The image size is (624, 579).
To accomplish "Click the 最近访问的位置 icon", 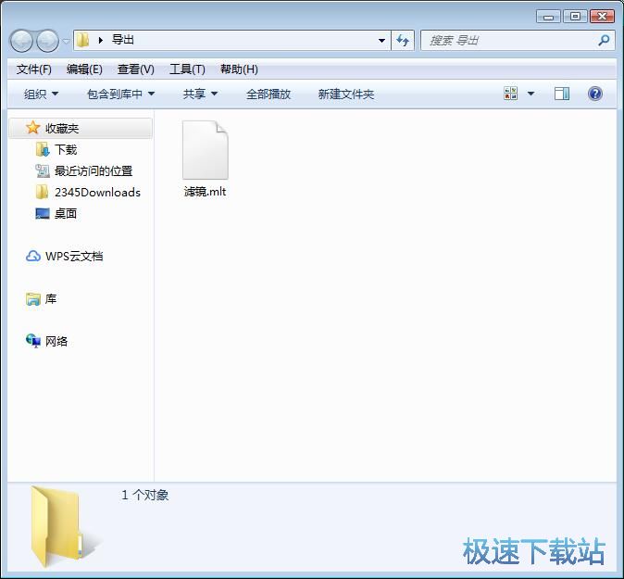I will (x=43, y=171).
